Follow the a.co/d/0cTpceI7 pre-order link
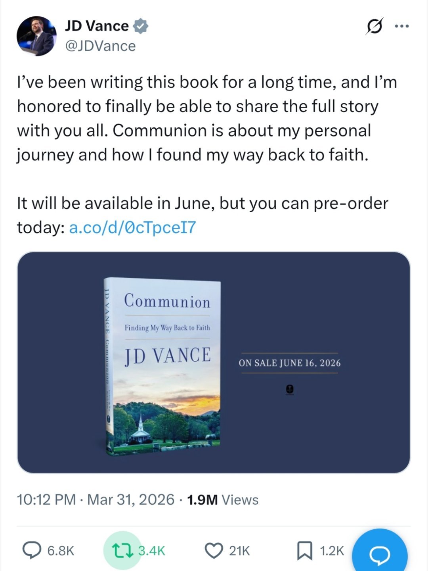 tap(132, 227)
